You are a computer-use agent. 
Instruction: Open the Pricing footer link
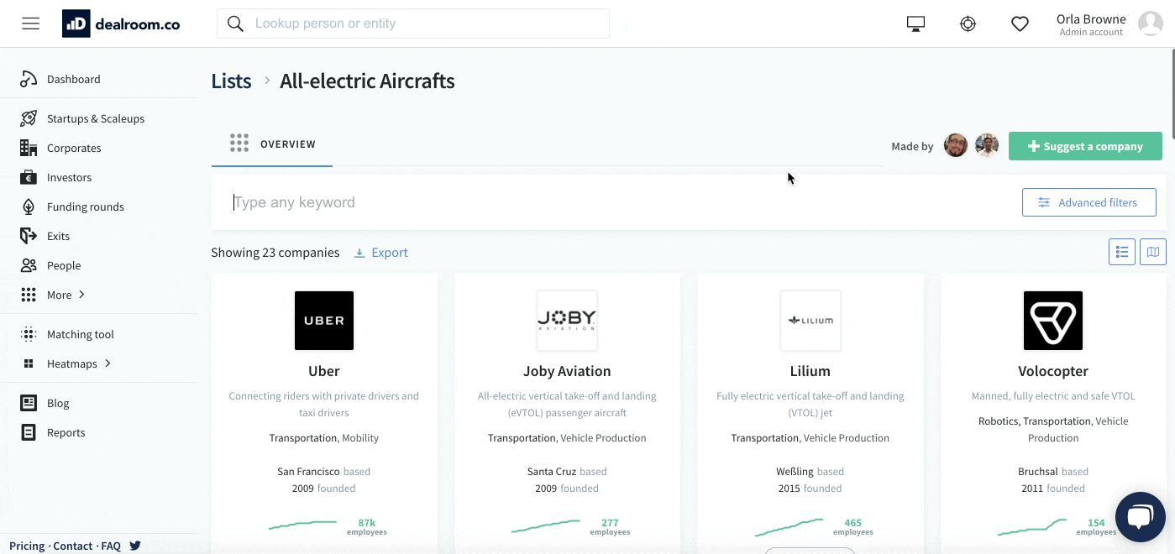(x=27, y=546)
